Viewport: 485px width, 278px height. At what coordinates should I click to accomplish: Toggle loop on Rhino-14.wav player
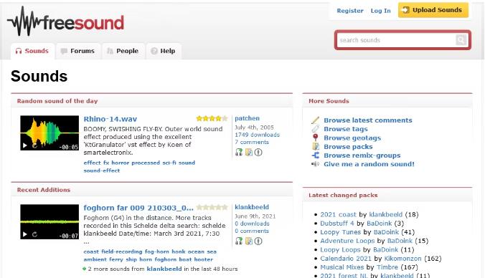(34, 145)
